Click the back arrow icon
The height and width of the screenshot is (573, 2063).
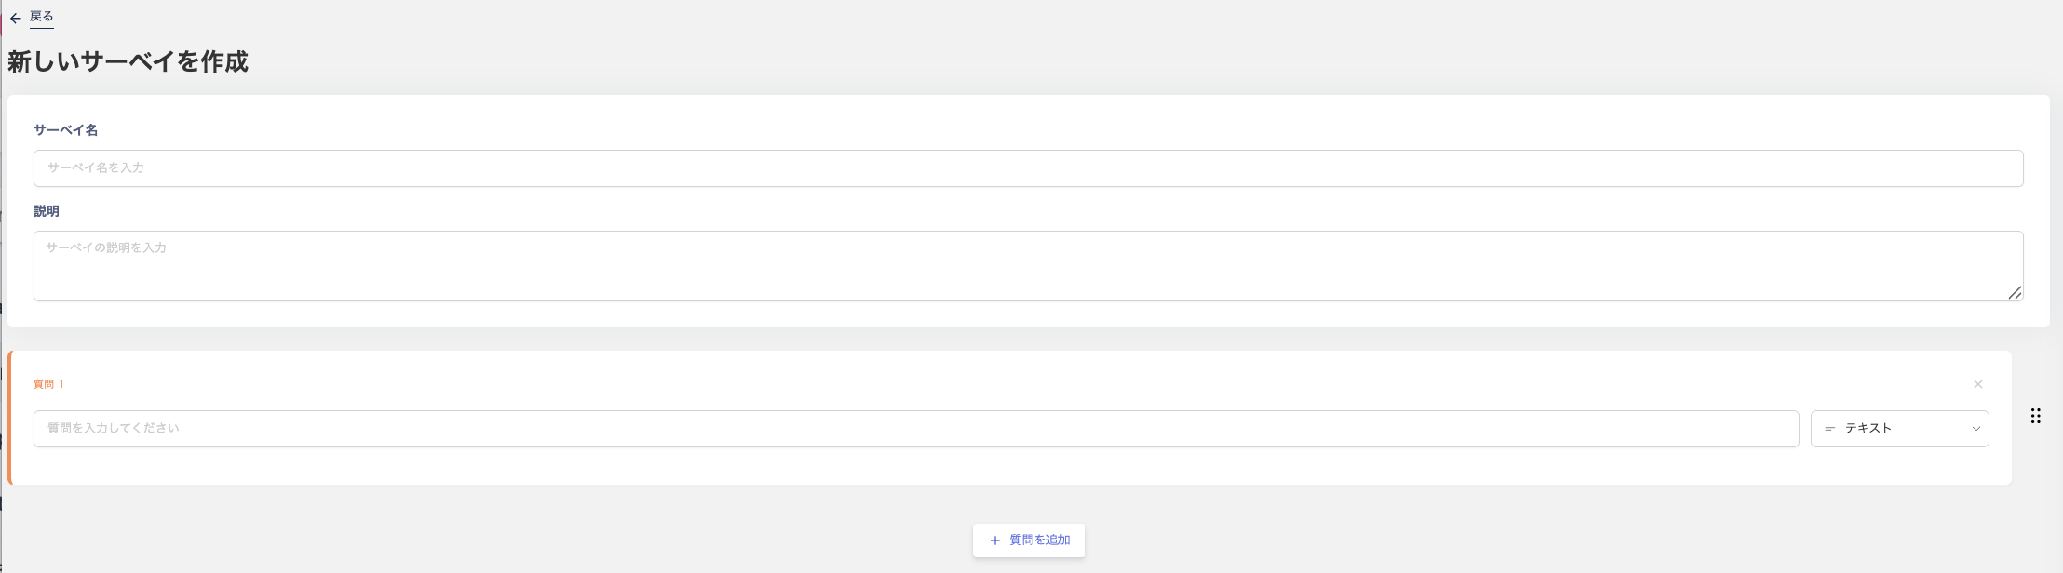(15, 18)
